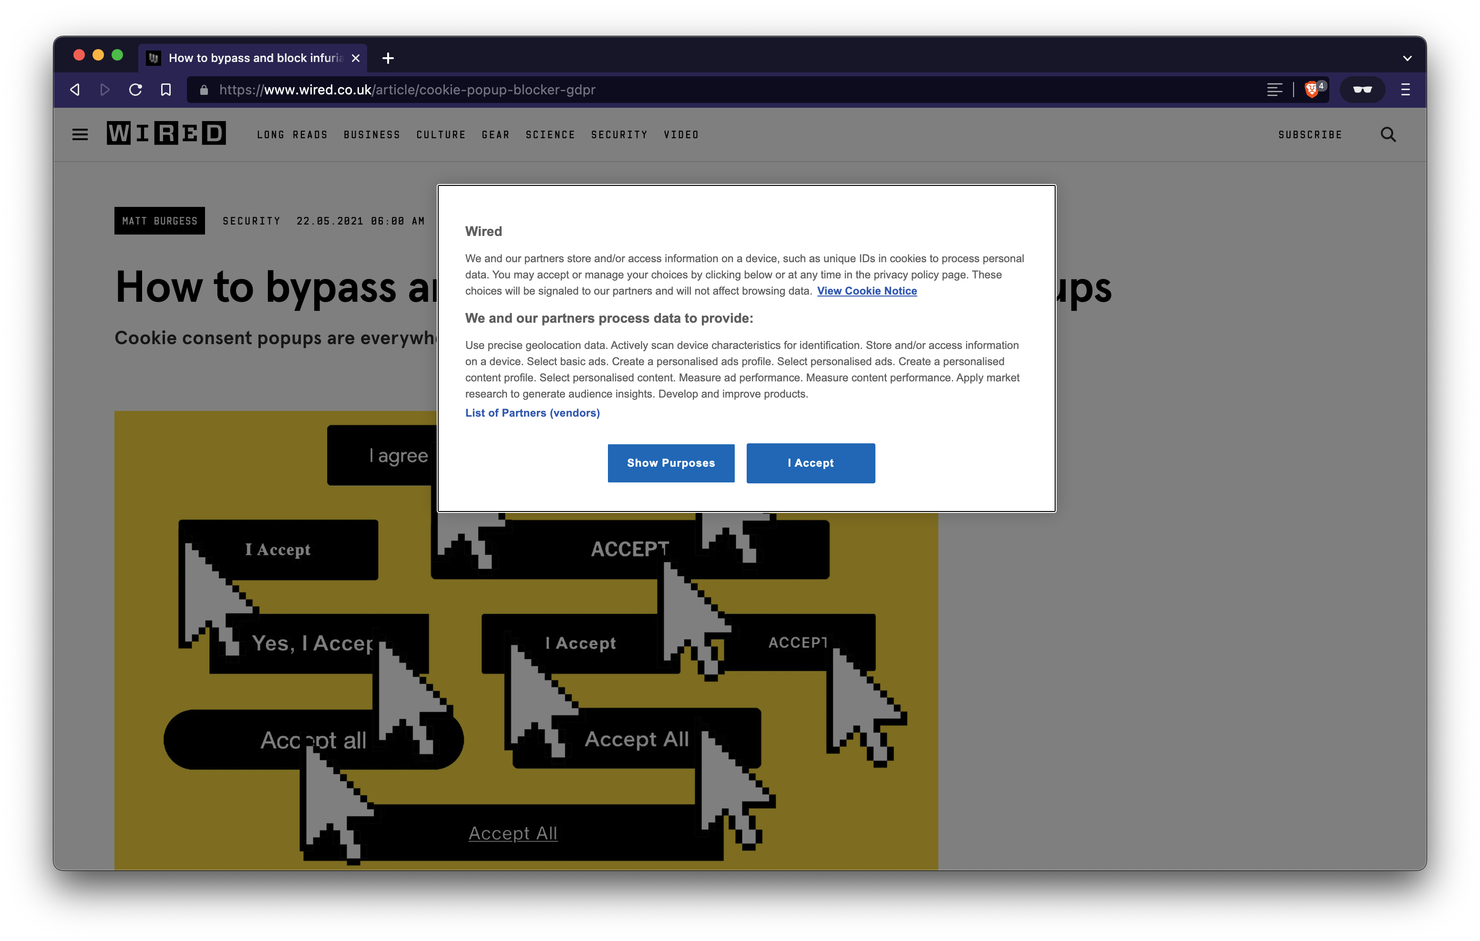Close the Wired article tab
This screenshot has height=941, width=1480.
point(355,58)
